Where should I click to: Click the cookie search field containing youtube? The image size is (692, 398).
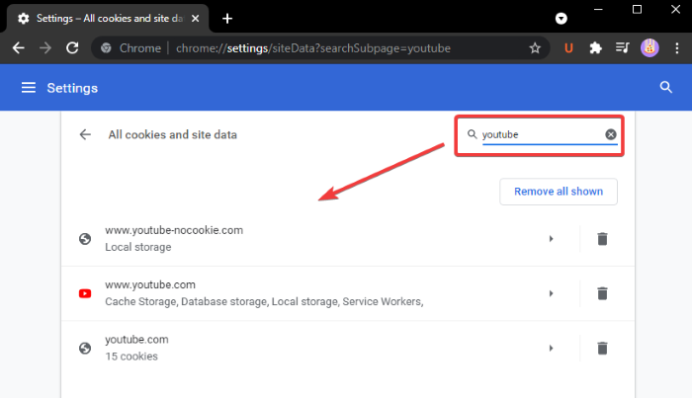click(x=541, y=134)
